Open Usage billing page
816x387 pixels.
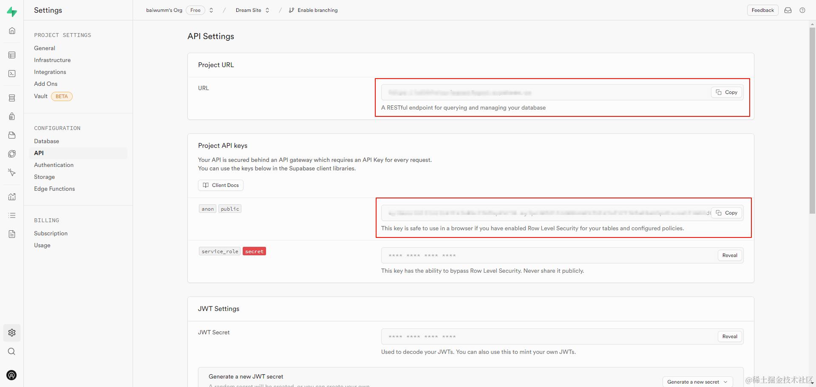coord(42,245)
